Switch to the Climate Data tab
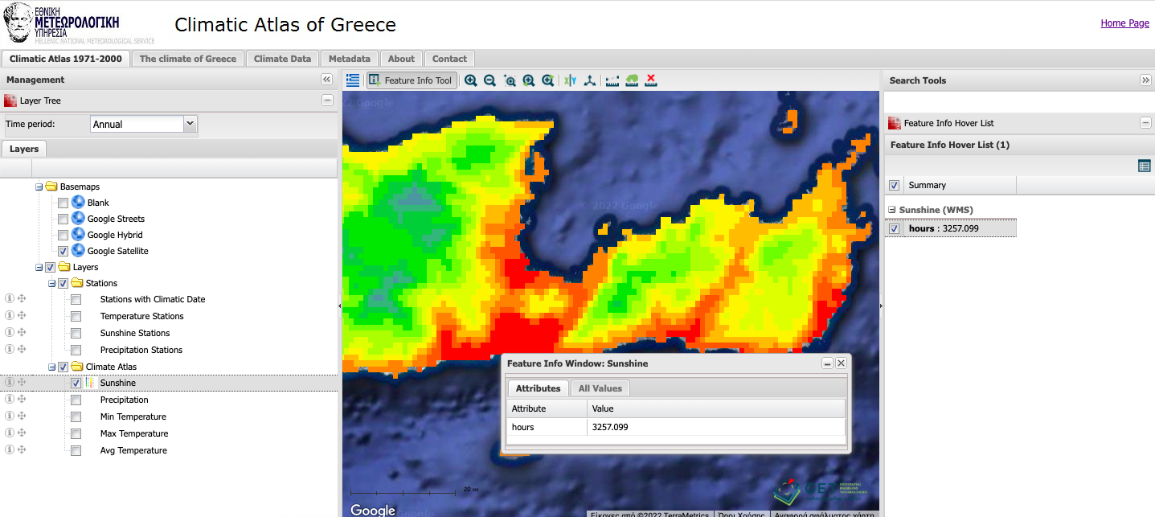This screenshot has height=517, width=1155. [x=282, y=59]
